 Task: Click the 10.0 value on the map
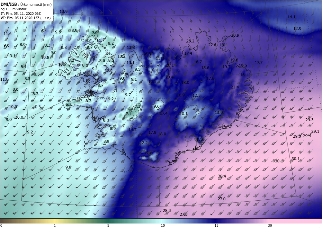[x=19, y=117]
